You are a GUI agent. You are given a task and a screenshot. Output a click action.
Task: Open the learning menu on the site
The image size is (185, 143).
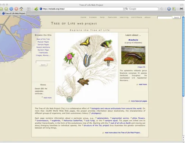pyautogui.click(x=124, y=17)
